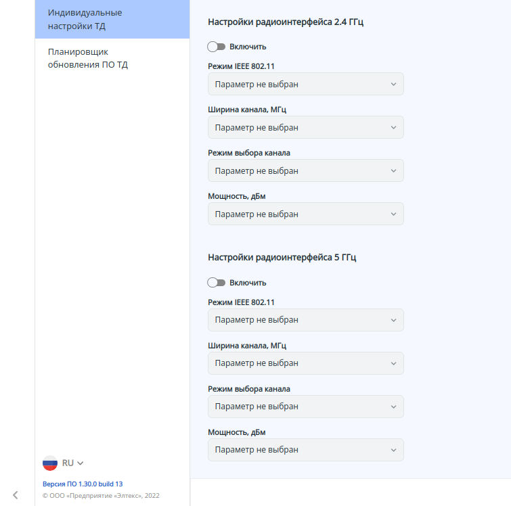511x506 pixels.
Task: Click the Версия ПО 1.30.0 build 13 link
Action: [83, 484]
